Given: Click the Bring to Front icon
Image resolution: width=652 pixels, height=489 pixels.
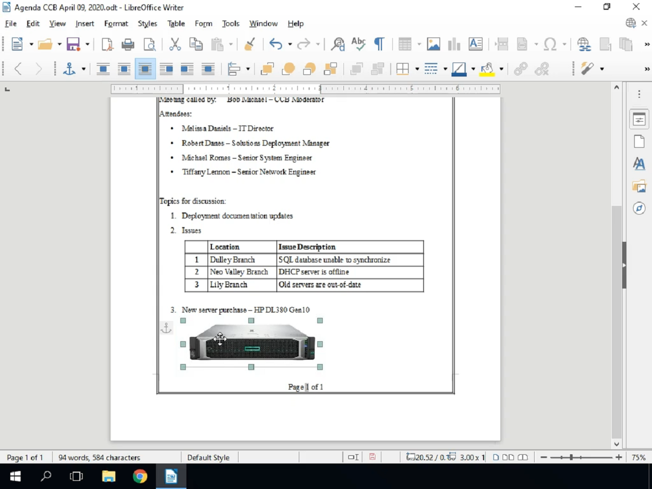Looking at the screenshot, I should 267,69.
